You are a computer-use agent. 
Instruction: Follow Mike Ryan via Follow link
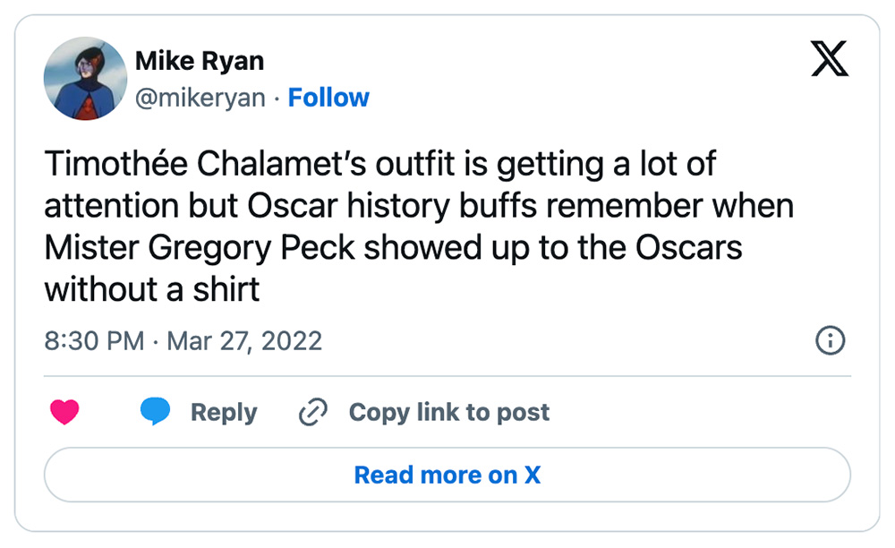pos(328,98)
